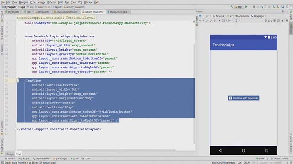The image size is (293, 164).
Task: Switch to the Design tab at bottom
Action: [10, 154]
